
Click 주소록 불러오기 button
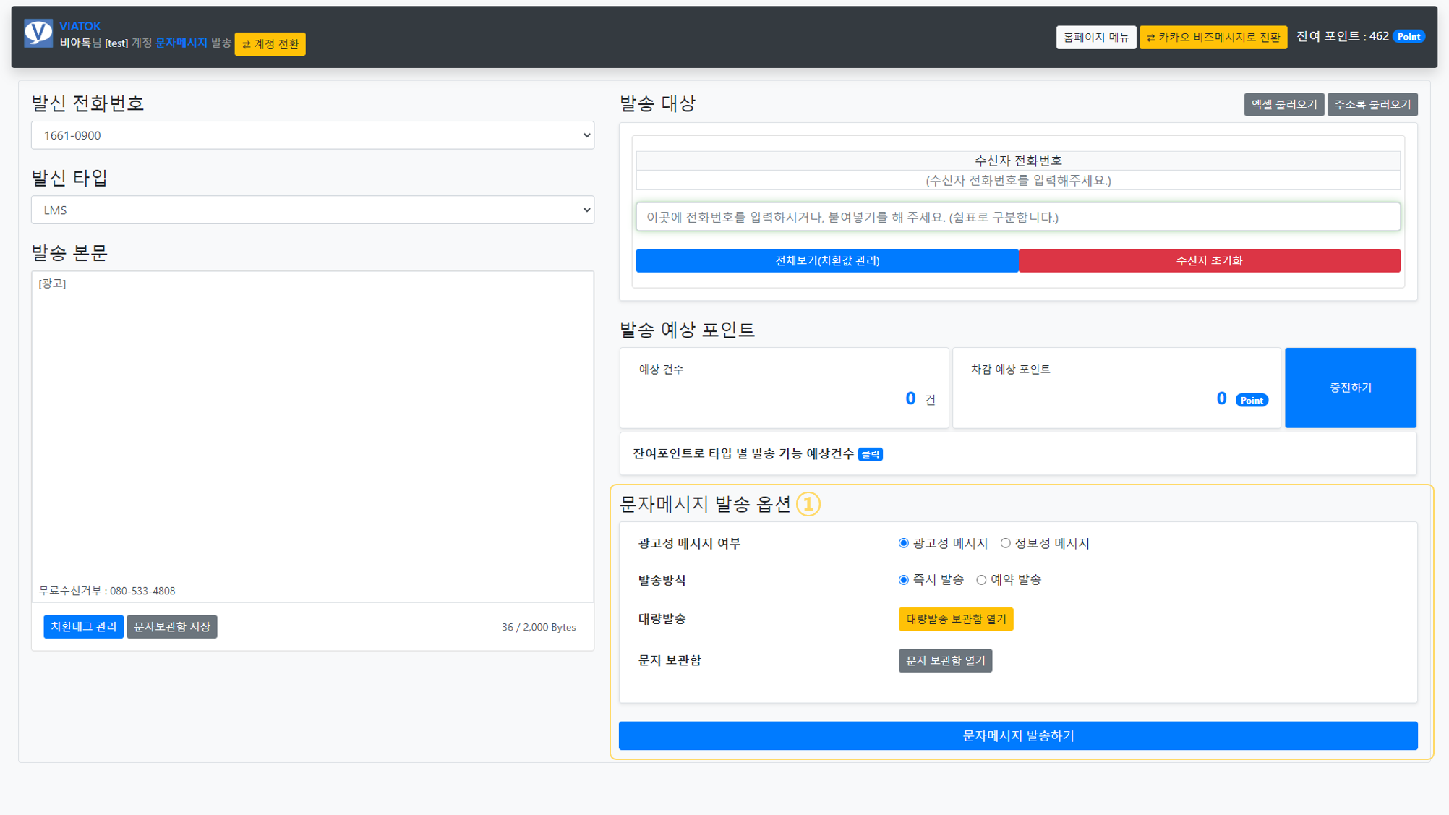coord(1372,104)
